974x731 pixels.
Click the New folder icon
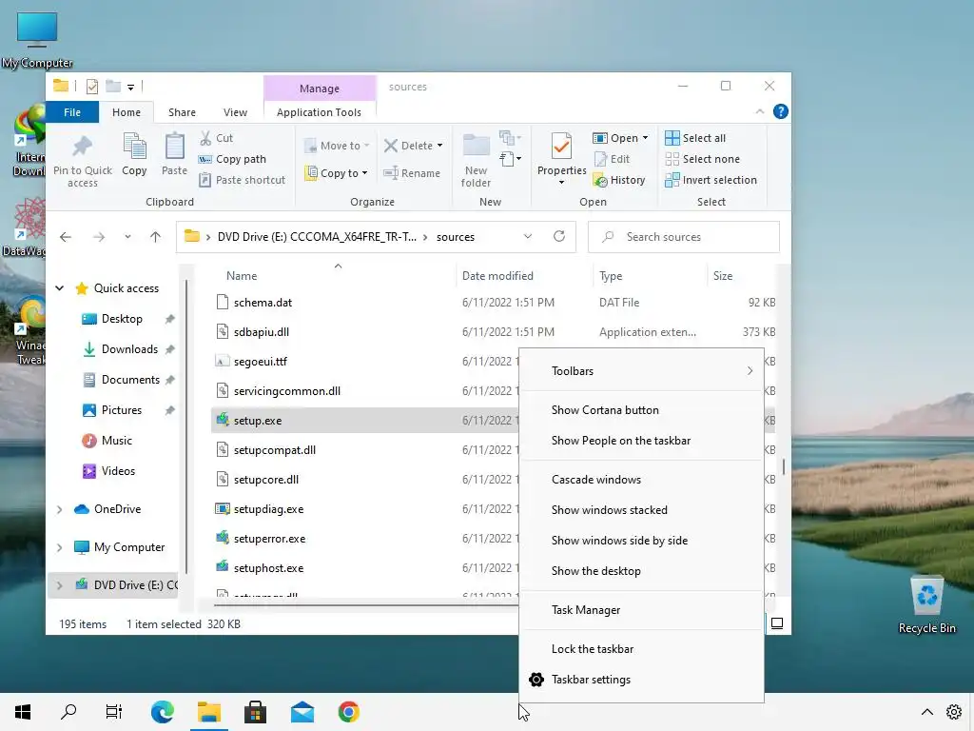tap(477, 146)
